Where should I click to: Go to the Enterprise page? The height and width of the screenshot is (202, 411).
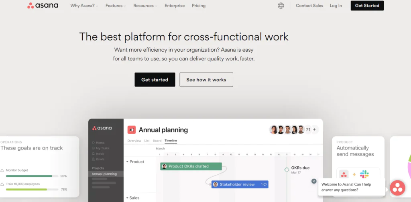tap(175, 6)
